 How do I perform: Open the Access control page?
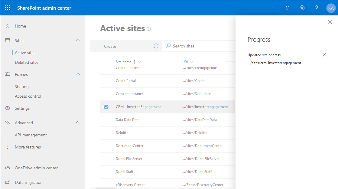(28, 96)
